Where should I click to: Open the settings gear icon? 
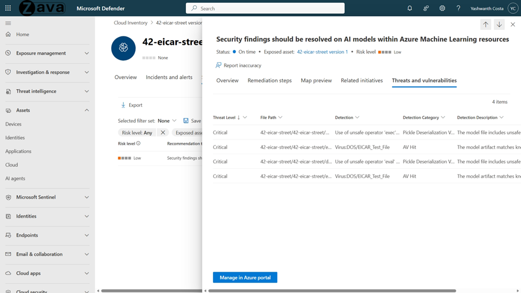[442, 9]
